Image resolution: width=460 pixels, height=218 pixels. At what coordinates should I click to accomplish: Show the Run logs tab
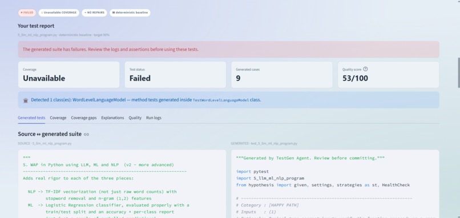[154, 118]
